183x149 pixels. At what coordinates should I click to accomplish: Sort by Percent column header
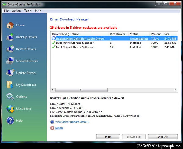(156, 34)
